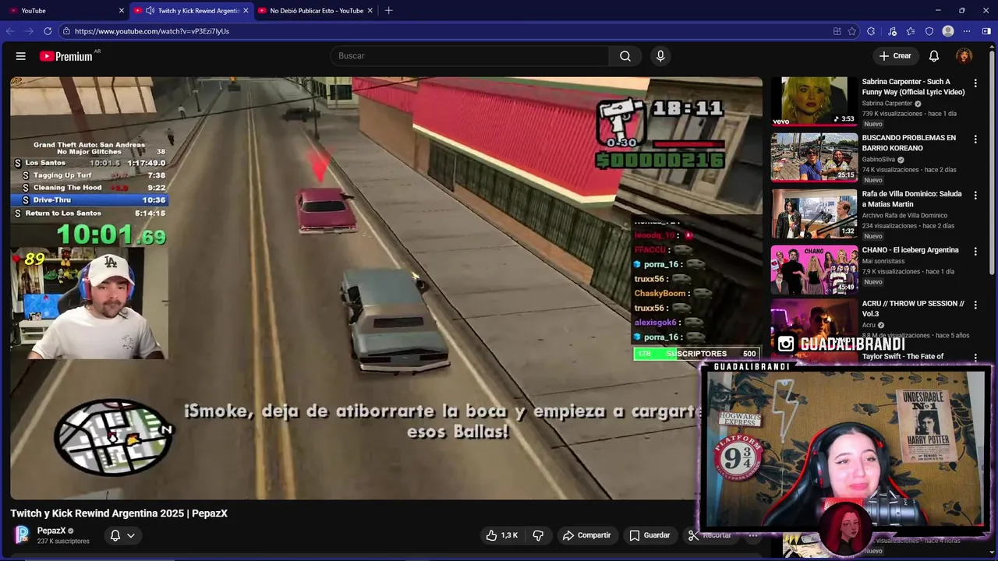This screenshot has width=998, height=561.
Task: Close the first YouTube tab
Action: coord(122,11)
